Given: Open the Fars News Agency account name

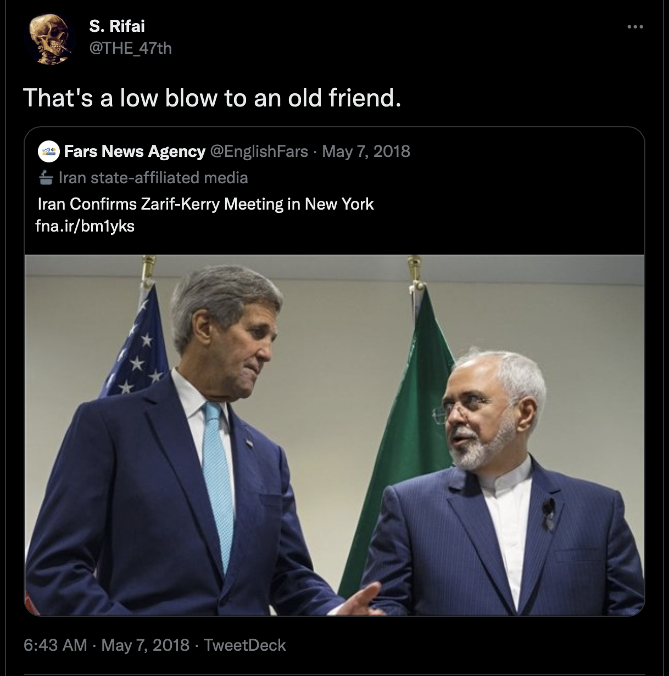Looking at the screenshot, I should pos(135,151).
